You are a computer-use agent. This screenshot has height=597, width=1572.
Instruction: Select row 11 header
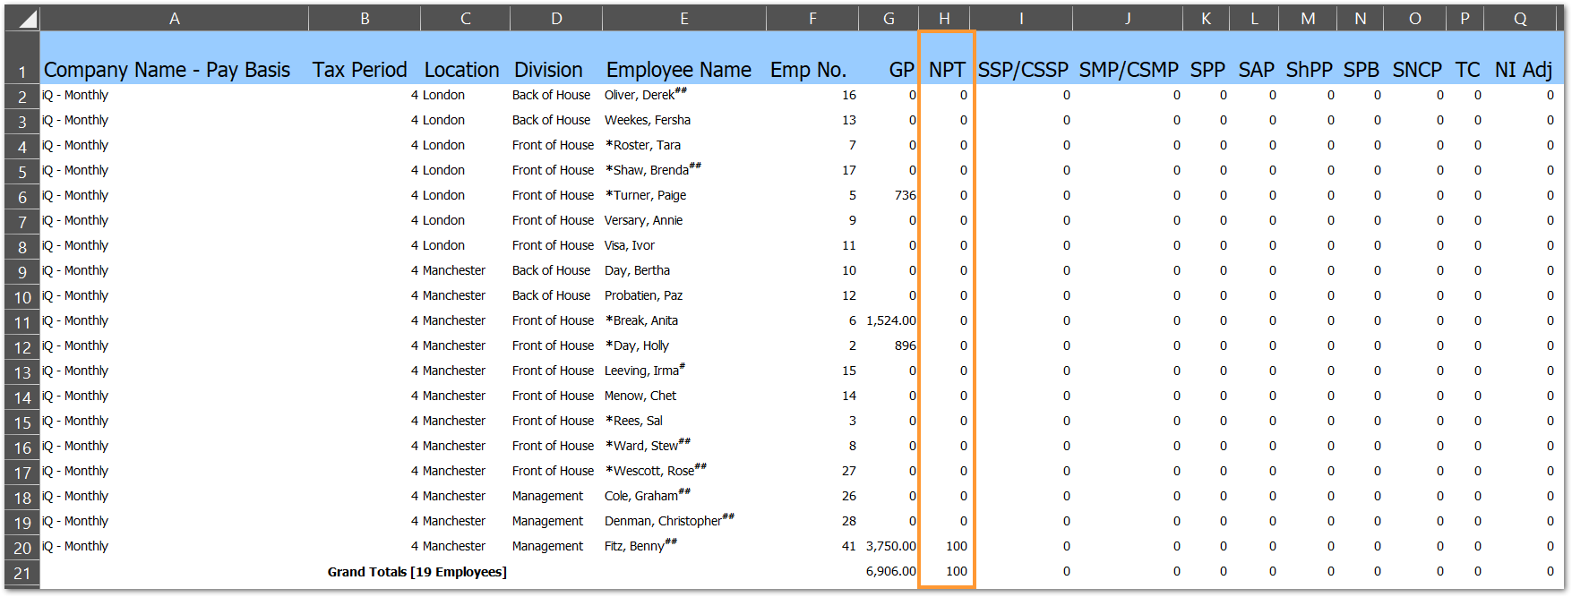tap(22, 321)
